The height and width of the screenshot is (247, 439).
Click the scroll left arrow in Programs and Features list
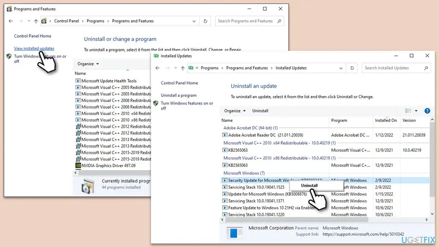coord(76,173)
